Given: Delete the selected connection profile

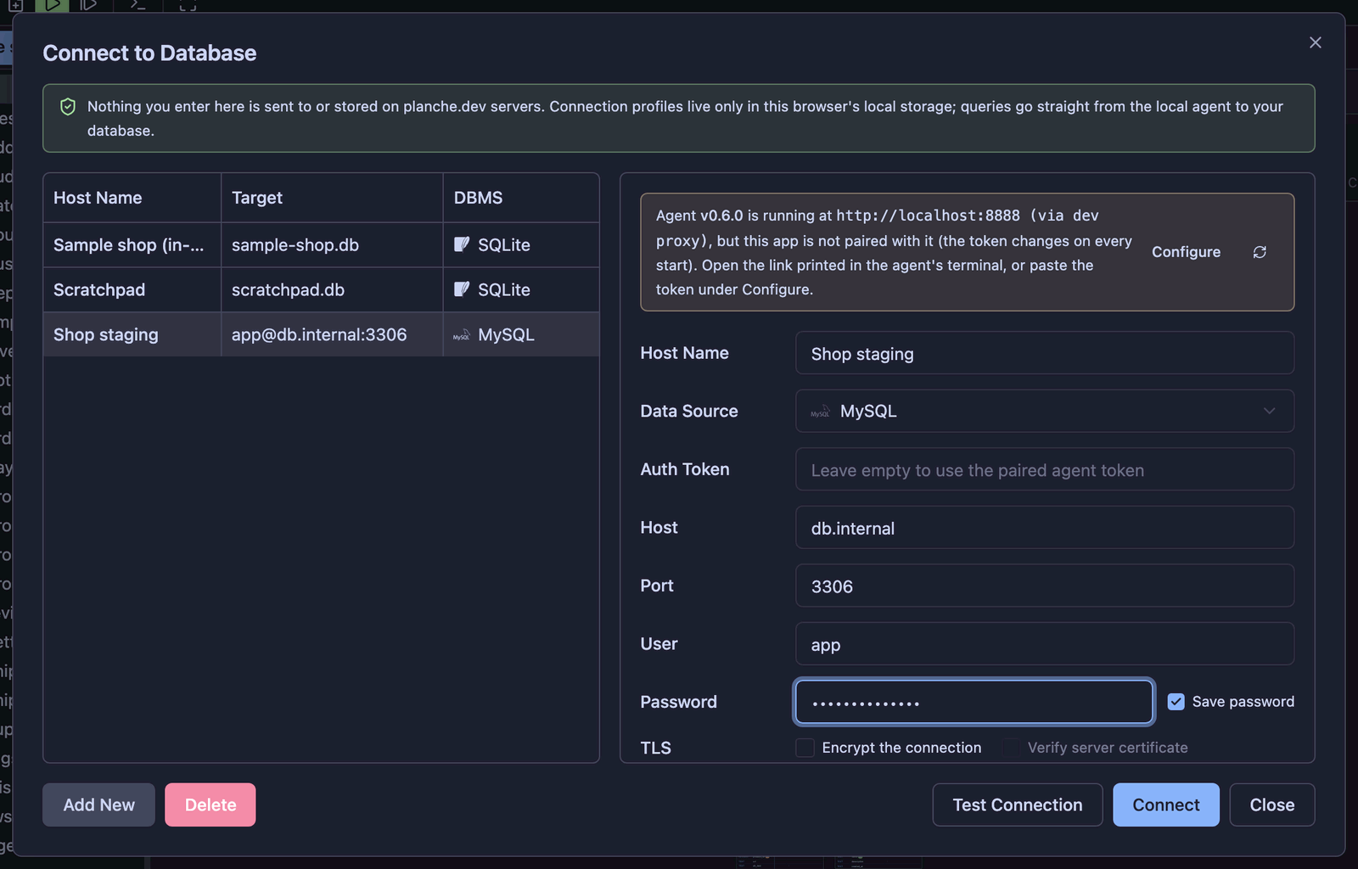Looking at the screenshot, I should pos(210,805).
